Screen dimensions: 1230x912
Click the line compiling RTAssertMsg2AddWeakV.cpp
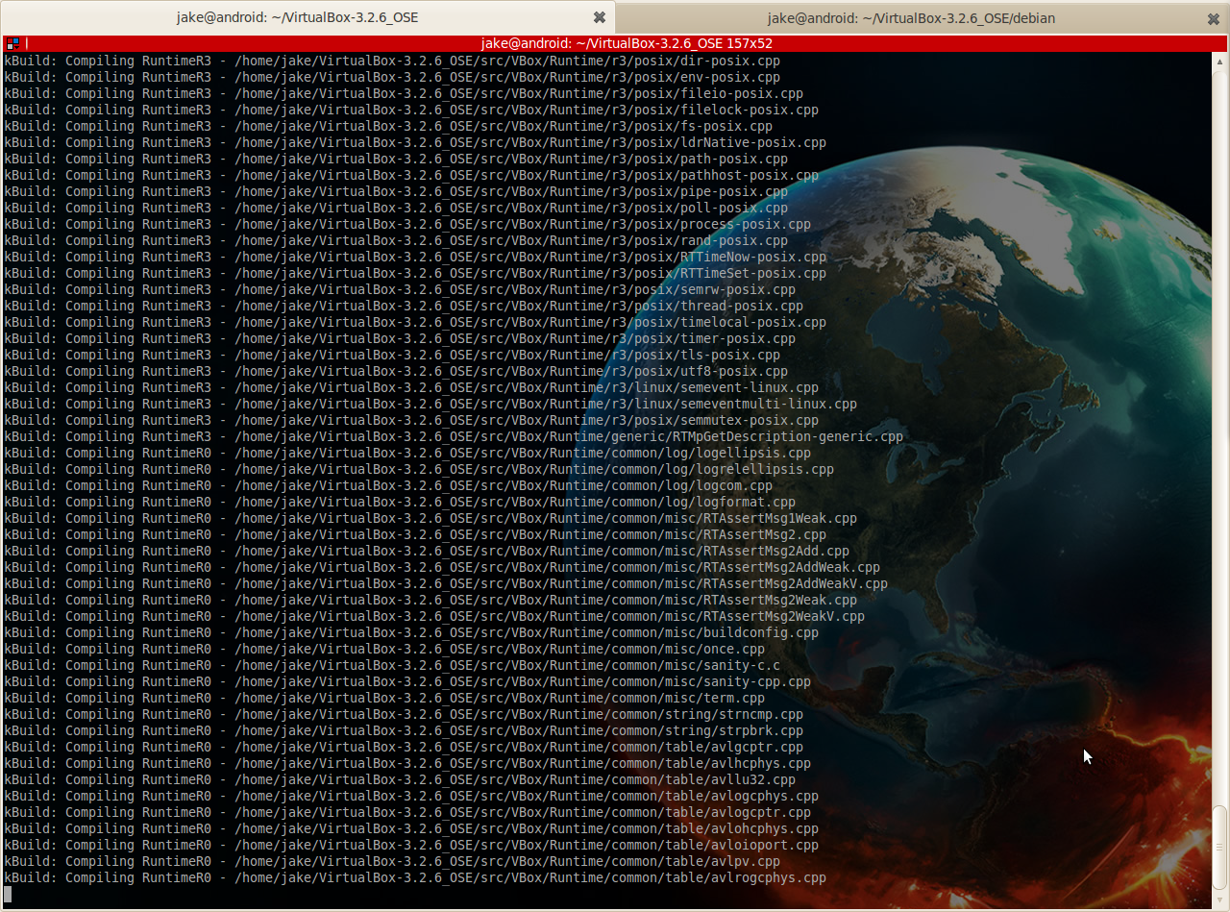tap(446, 583)
